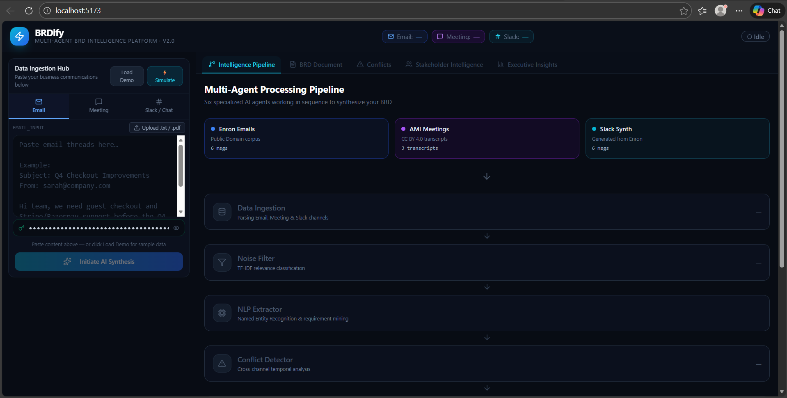Click the Upload .txt / .pdf control
Image resolution: width=787 pixels, height=398 pixels.
(157, 128)
